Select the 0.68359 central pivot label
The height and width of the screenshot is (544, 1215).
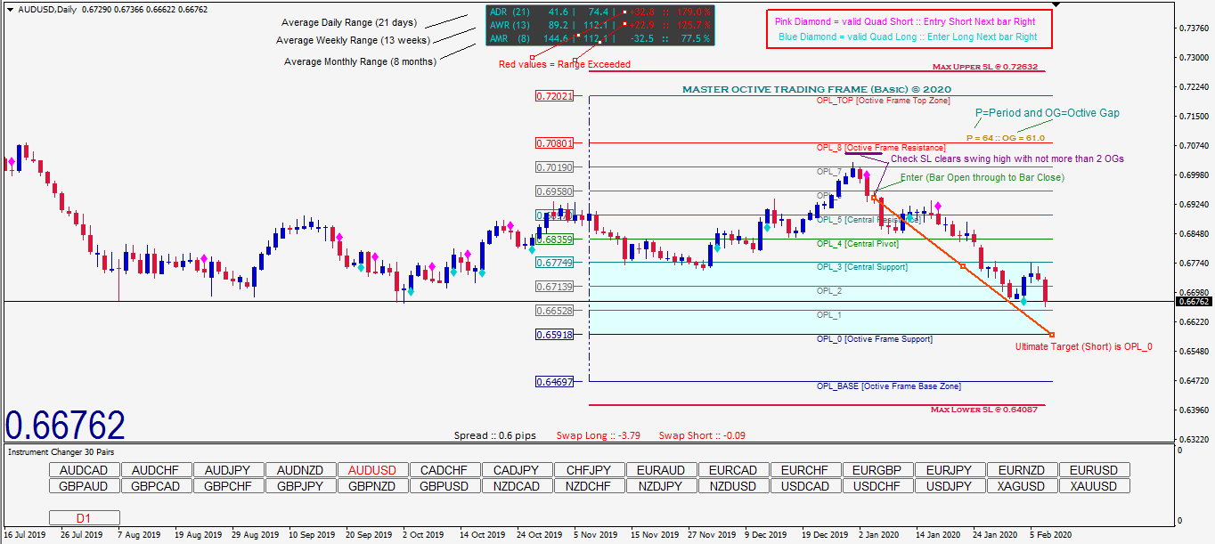(554, 239)
